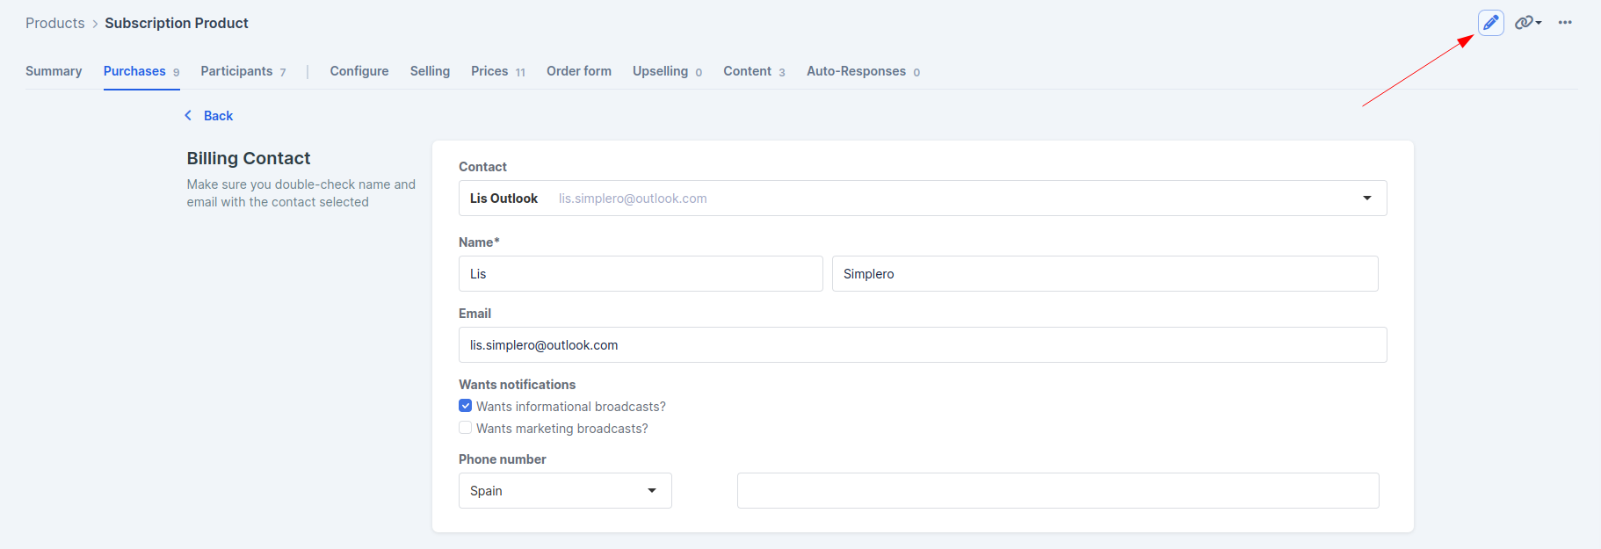
Task: Click the Billing Contact heading
Action: pyautogui.click(x=249, y=158)
